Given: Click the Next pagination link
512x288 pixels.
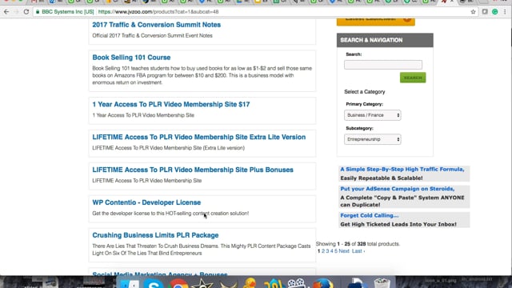Looking at the screenshot, I should click(x=344, y=251).
